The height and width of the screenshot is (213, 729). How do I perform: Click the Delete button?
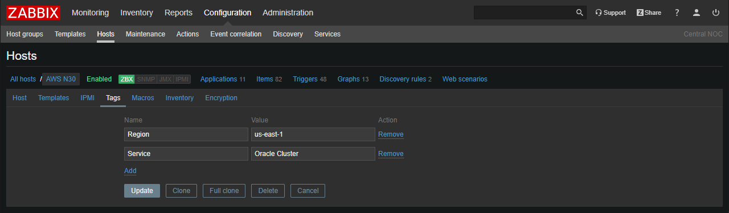coord(268,191)
